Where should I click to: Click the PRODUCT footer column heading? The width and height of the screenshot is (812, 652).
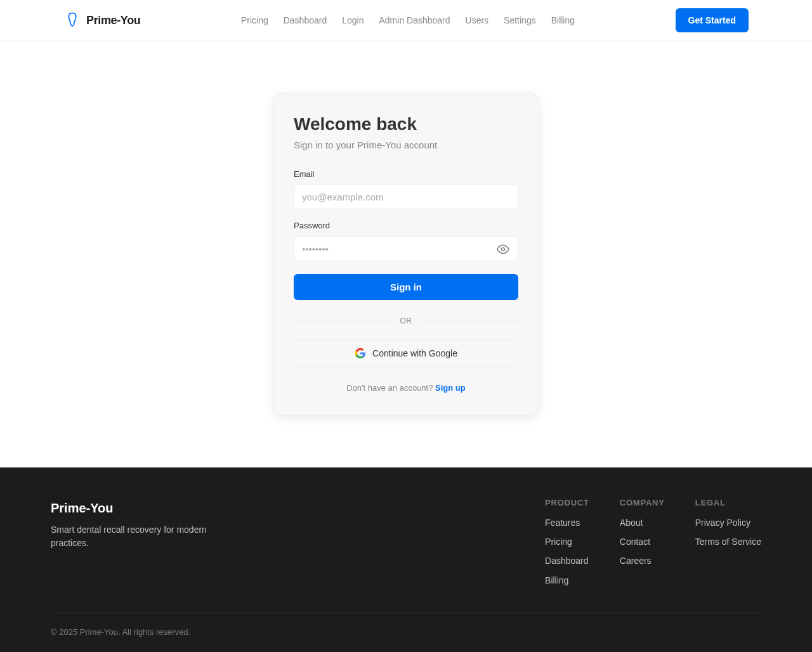pos(567,502)
